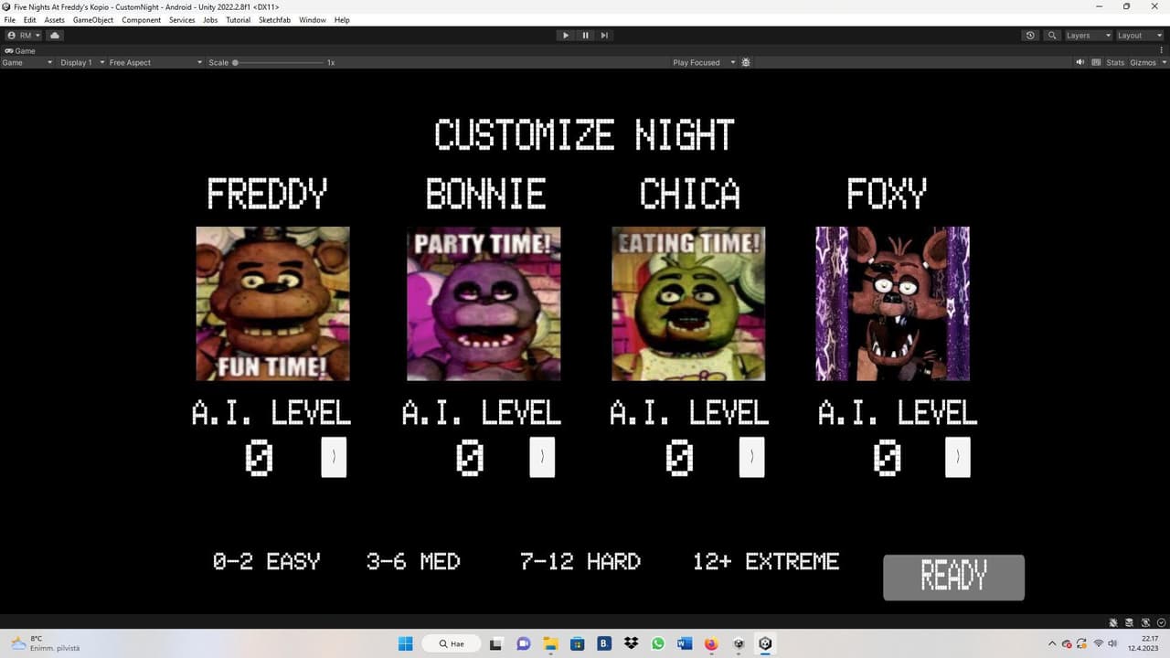
Task: Click the frame debugger bug icon
Action: click(x=746, y=62)
